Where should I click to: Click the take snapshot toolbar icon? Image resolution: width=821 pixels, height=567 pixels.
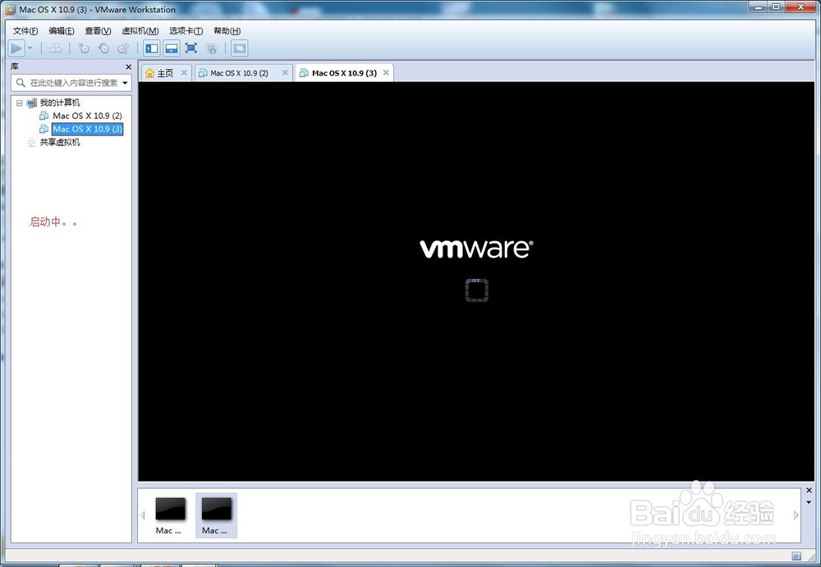point(84,48)
